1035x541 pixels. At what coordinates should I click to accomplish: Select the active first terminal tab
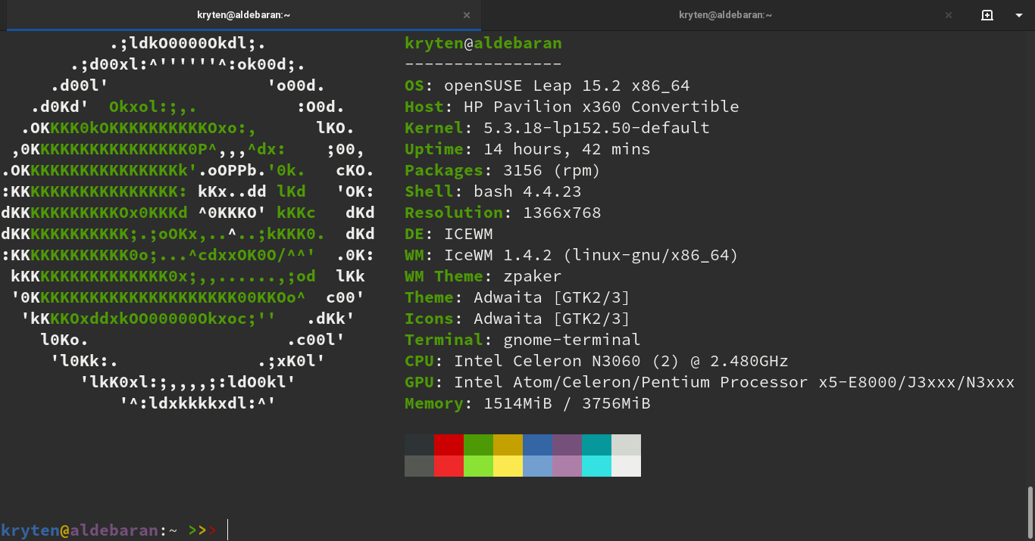tap(244, 15)
